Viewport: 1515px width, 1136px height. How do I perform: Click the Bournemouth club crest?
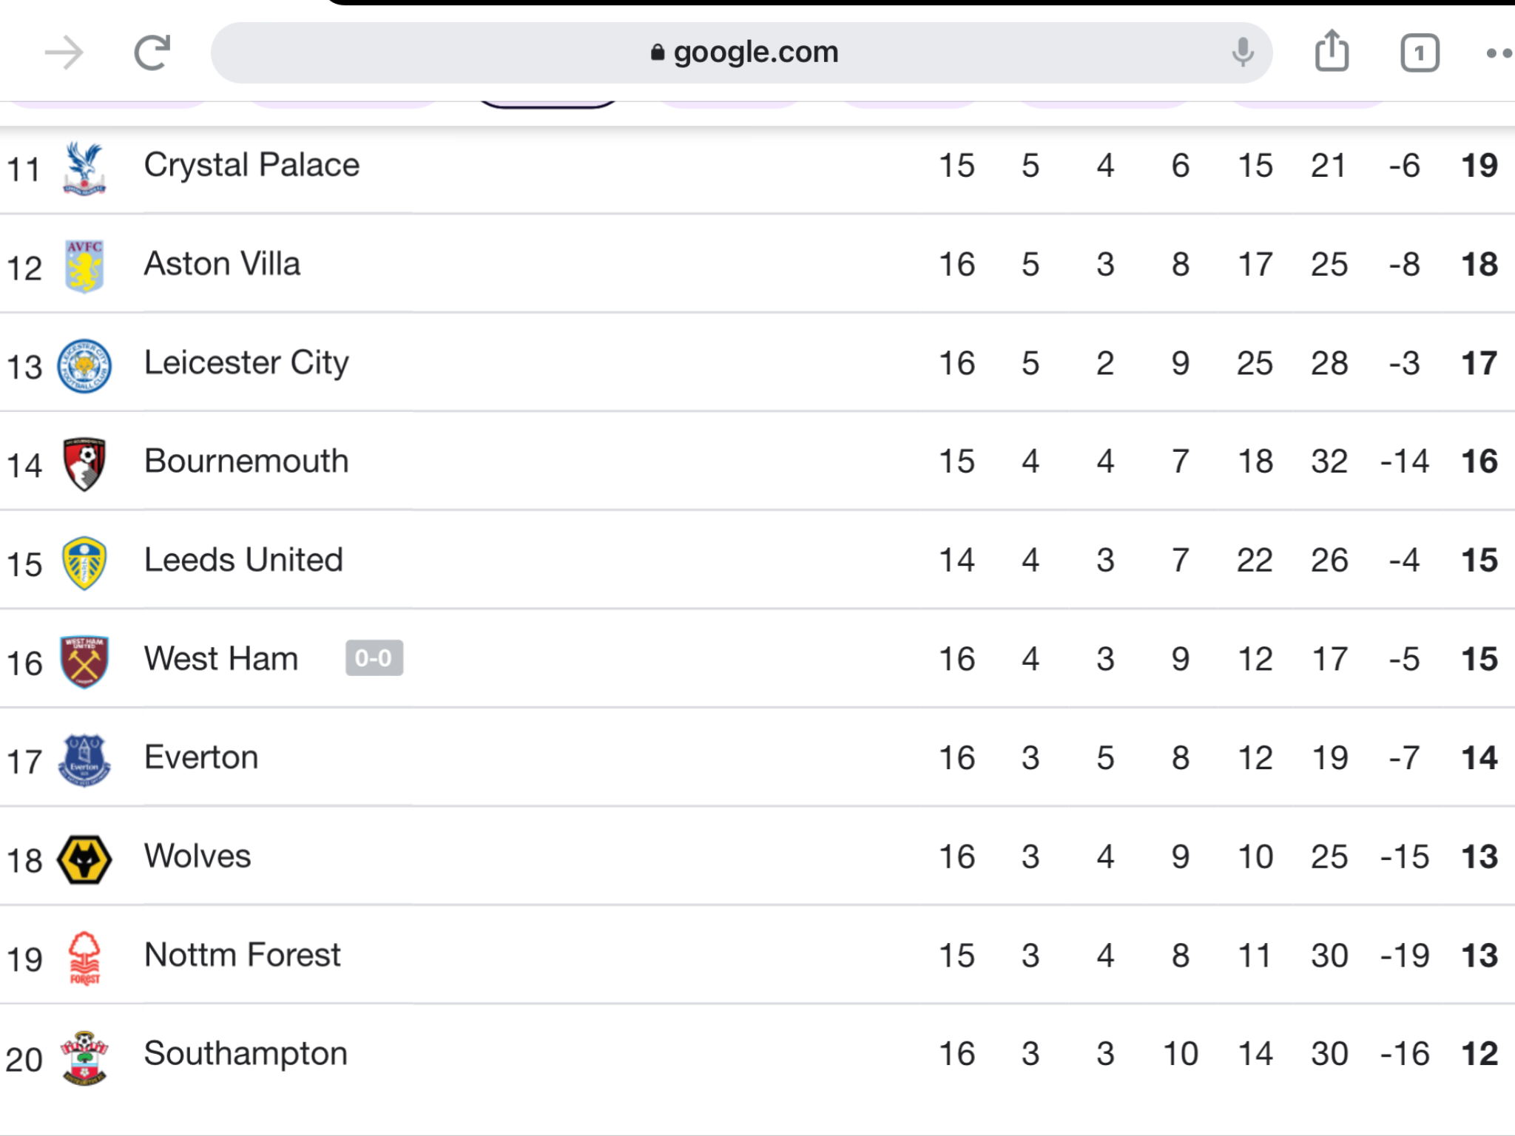[x=84, y=464]
